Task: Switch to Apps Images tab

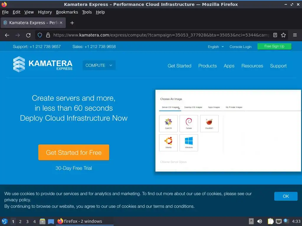Action: [x=214, y=107]
